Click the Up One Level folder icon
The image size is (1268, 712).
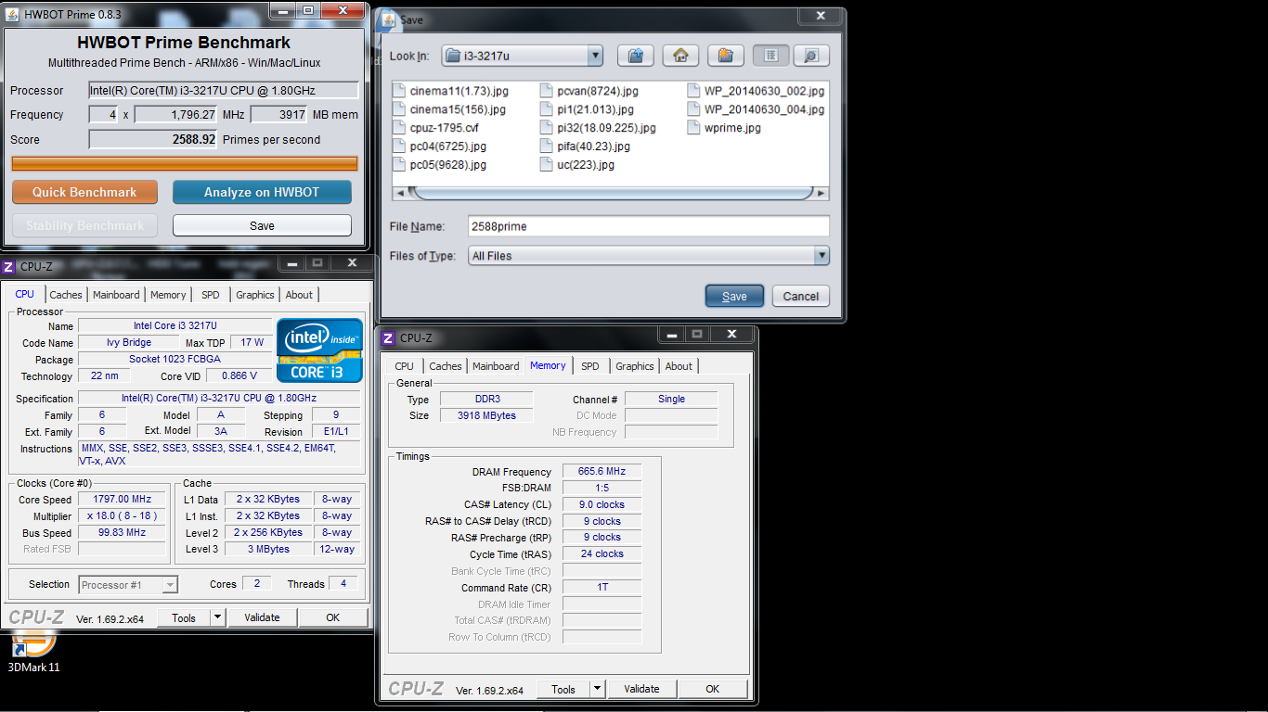(636, 56)
